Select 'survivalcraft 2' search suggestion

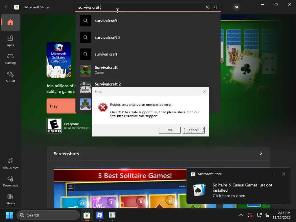(x=148, y=37)
